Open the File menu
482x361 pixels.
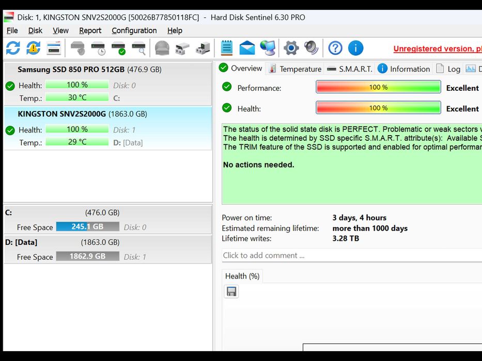(x=12, y=30)
